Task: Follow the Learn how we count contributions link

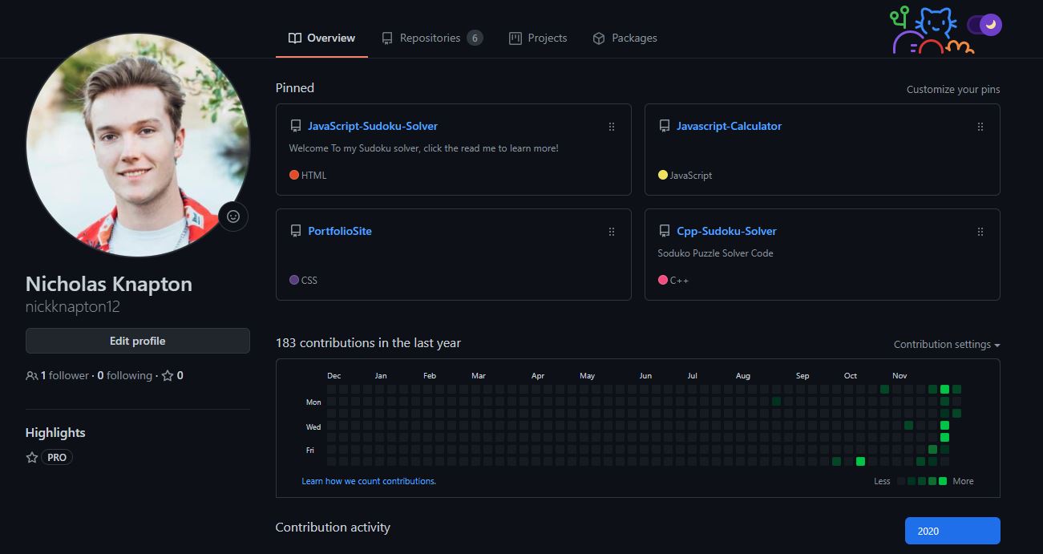Action: [x=369, y=481]
